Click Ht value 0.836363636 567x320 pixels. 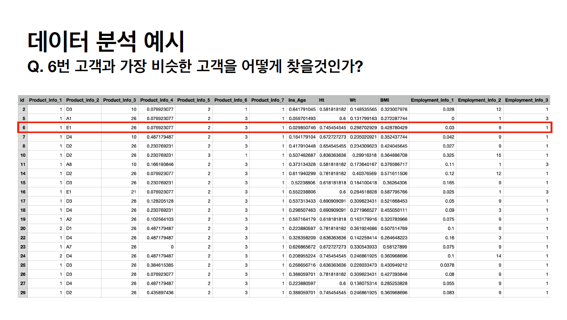click(333, 155)
